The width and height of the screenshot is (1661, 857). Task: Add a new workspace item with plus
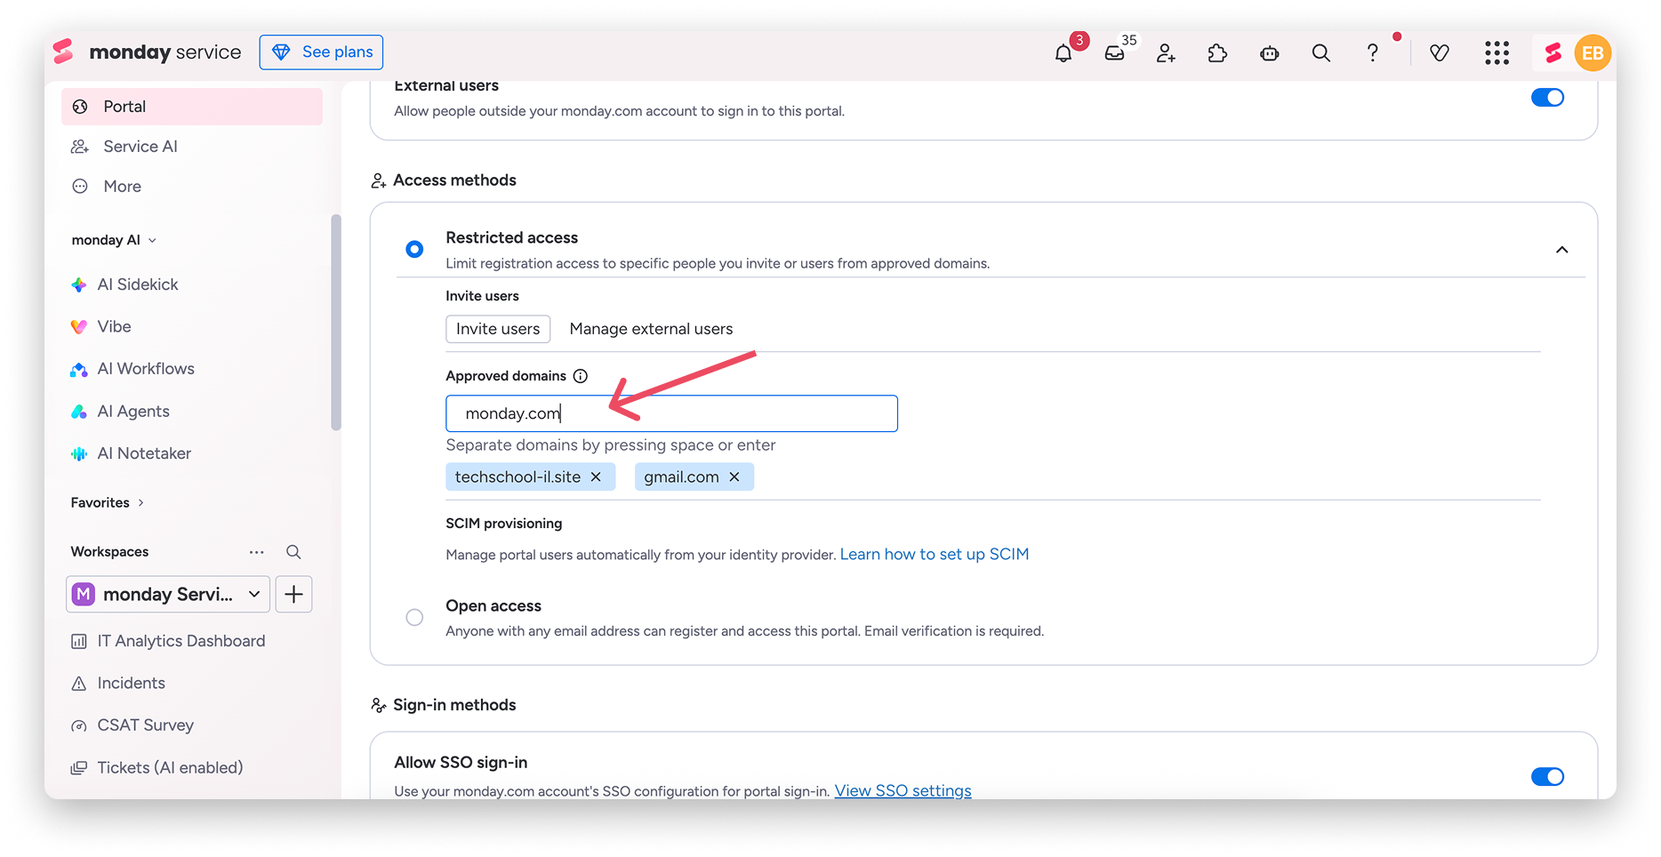294,594
